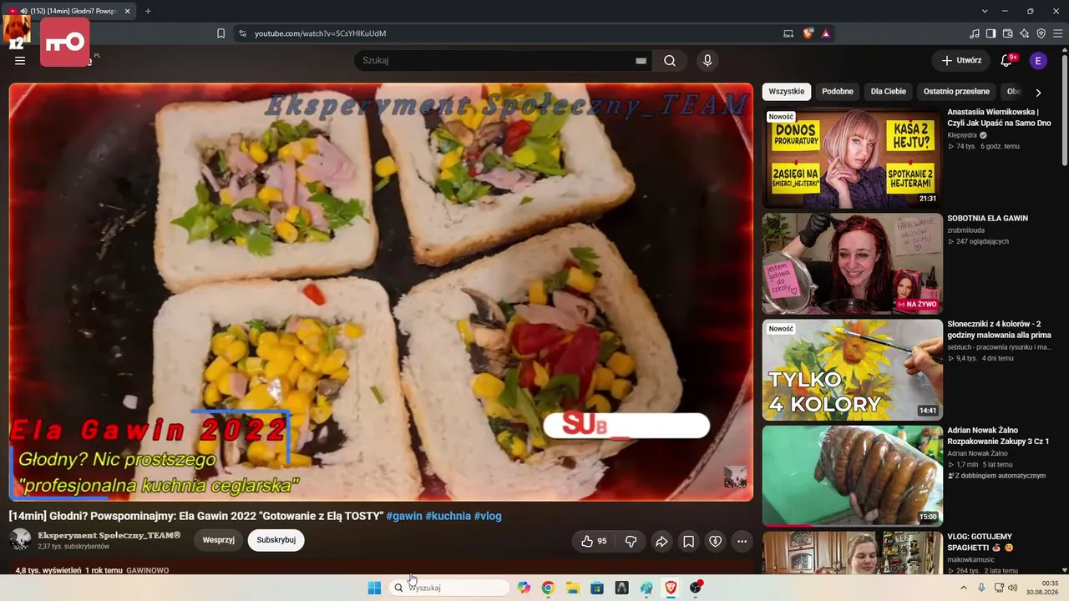Viewport: 1069px width, 601px height.
Task: Open YouTube notifications bell
Action: 1006,60
